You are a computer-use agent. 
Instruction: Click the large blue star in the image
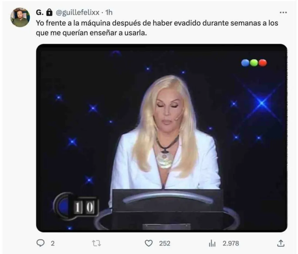click(x=262, y=103)
